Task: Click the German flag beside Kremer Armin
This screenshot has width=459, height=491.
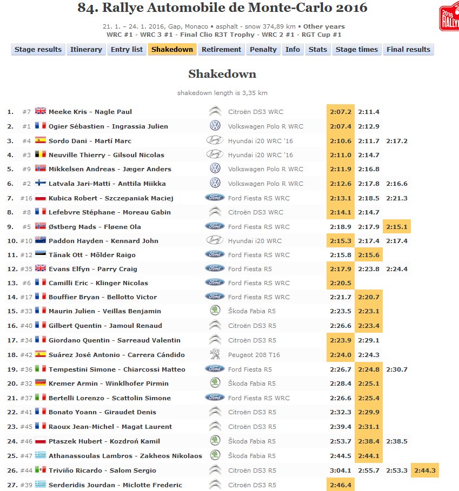Action: pyautogui.click(x=41, y=382)
